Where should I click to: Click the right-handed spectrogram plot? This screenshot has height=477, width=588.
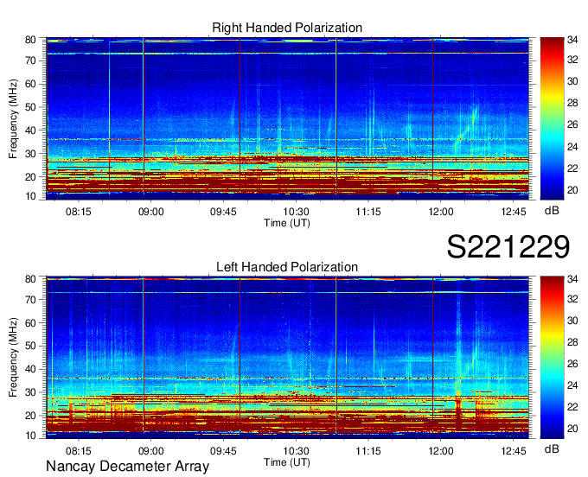tap(287, 118)
